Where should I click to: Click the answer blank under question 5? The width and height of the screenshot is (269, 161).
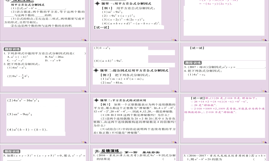[13, 159]
